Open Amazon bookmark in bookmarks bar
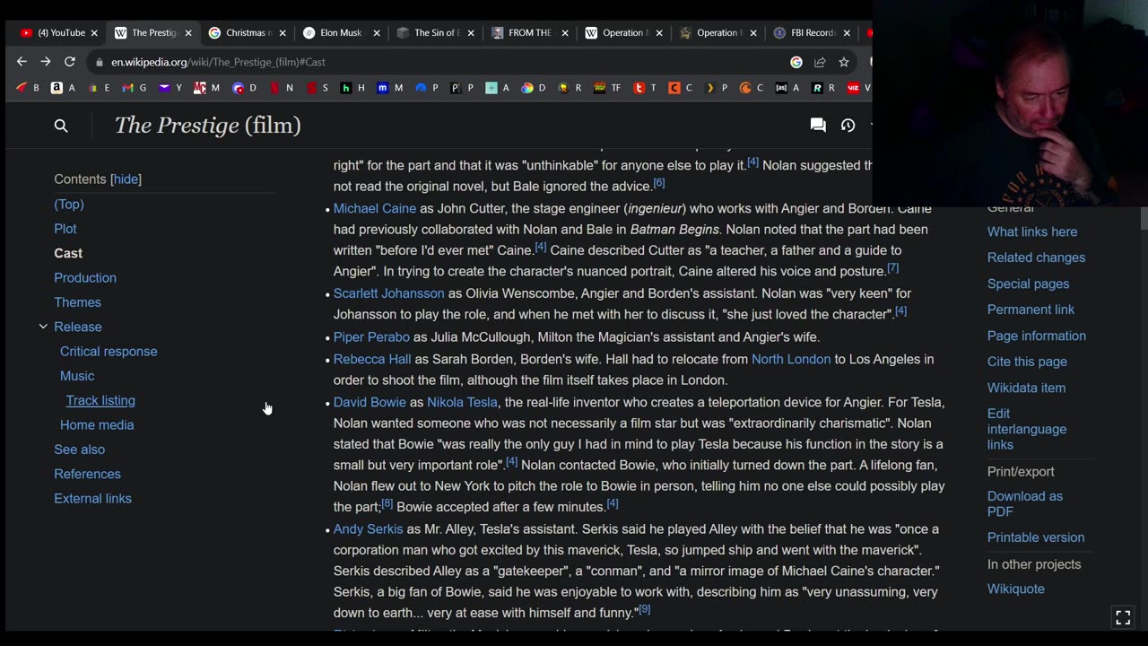Image resolution: width=1148 pixels, height=646 pixels. [x=62, y=88]
